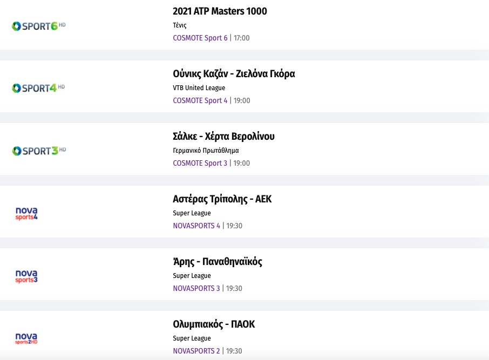
Task: Click the COSMOTE Sport 4 channel link
Action: pyautogui.click(x=200, y=100)
